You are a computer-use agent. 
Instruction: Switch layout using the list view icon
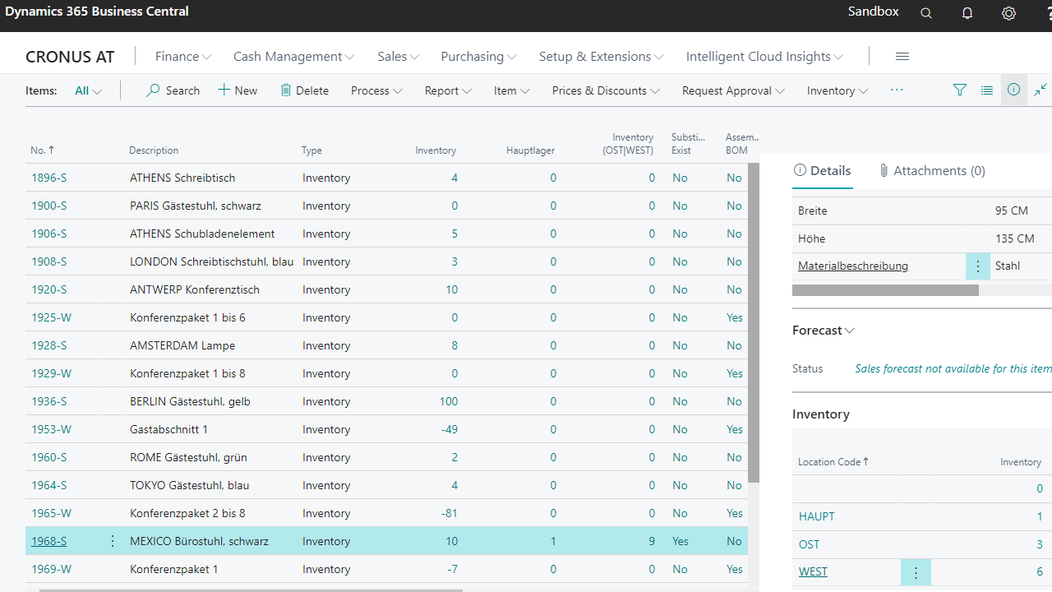[987, 90]
